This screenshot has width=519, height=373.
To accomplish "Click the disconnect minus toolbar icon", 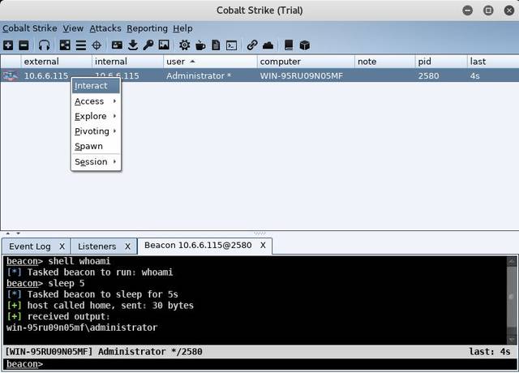I will (x=24, y=45).
